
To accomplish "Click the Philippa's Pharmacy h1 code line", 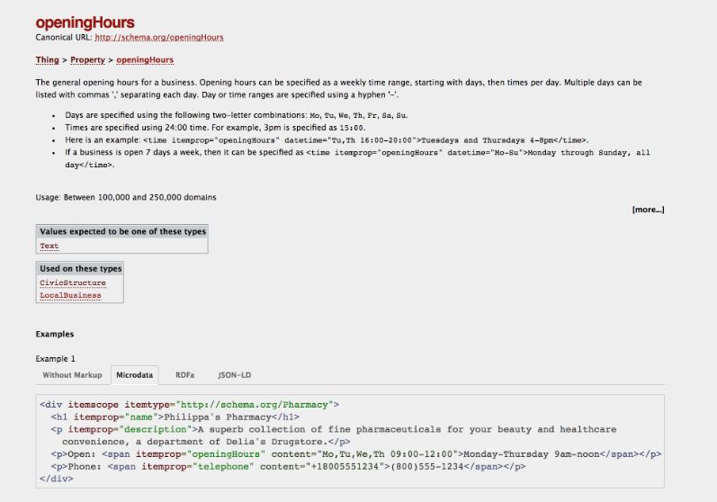I will click(x=175, y=417).
